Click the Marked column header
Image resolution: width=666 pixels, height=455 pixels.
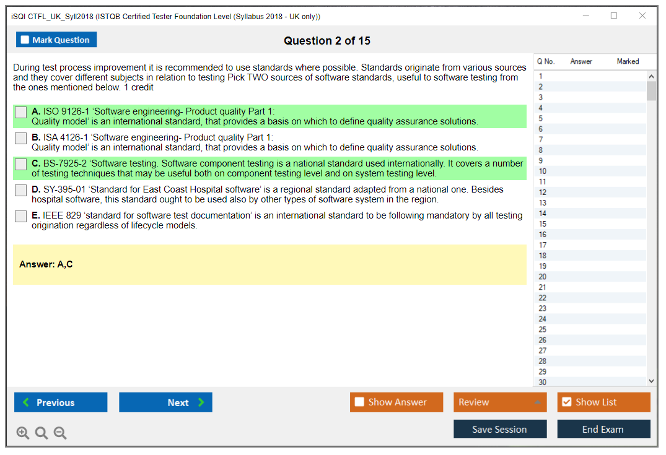click(x=628, y=61)
